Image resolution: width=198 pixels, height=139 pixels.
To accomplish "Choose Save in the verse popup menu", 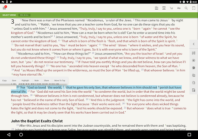I will pos(14,80).
